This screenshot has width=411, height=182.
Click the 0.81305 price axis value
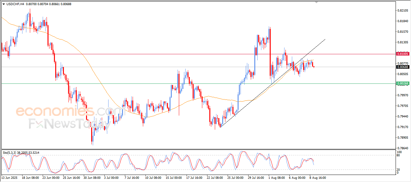403,42
